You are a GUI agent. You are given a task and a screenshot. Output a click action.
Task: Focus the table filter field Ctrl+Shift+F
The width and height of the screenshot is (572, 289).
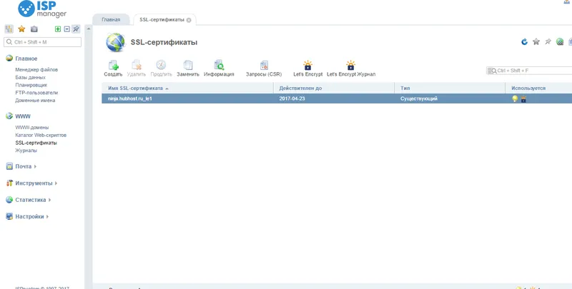[529, 71]
